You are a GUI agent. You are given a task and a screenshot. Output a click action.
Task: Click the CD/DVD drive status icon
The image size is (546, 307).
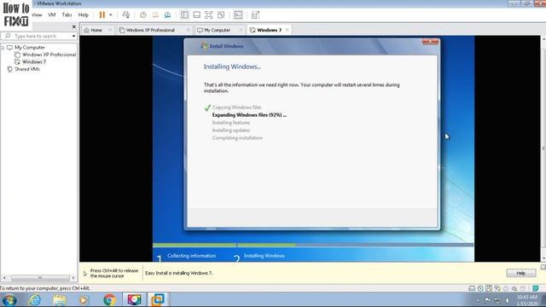tap(480, 288)
